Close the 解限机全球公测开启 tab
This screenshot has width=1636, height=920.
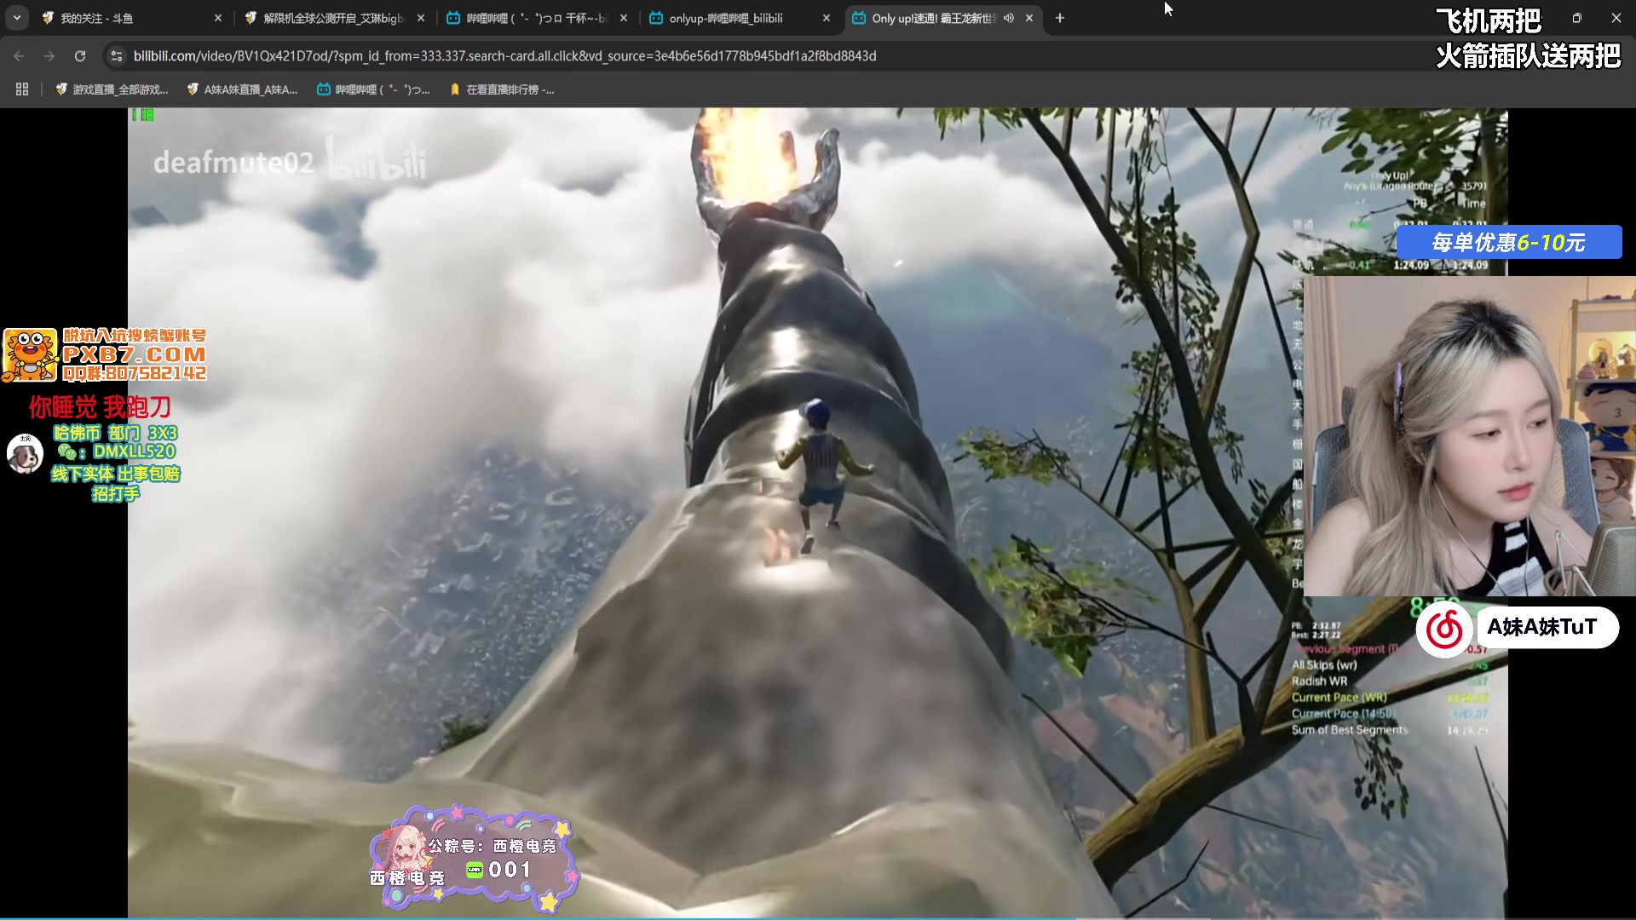pos(421,18)
